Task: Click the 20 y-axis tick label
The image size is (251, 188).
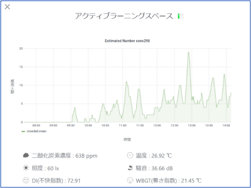Action: pyautogui.click(x=21, y=48)
